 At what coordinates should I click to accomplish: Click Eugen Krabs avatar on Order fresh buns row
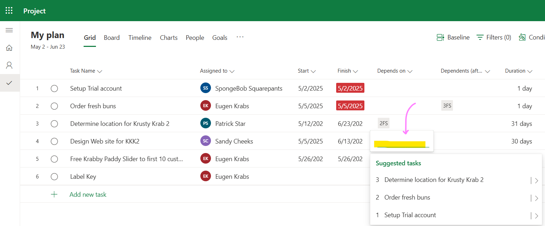pyautogui.click(x=206, y=106)
